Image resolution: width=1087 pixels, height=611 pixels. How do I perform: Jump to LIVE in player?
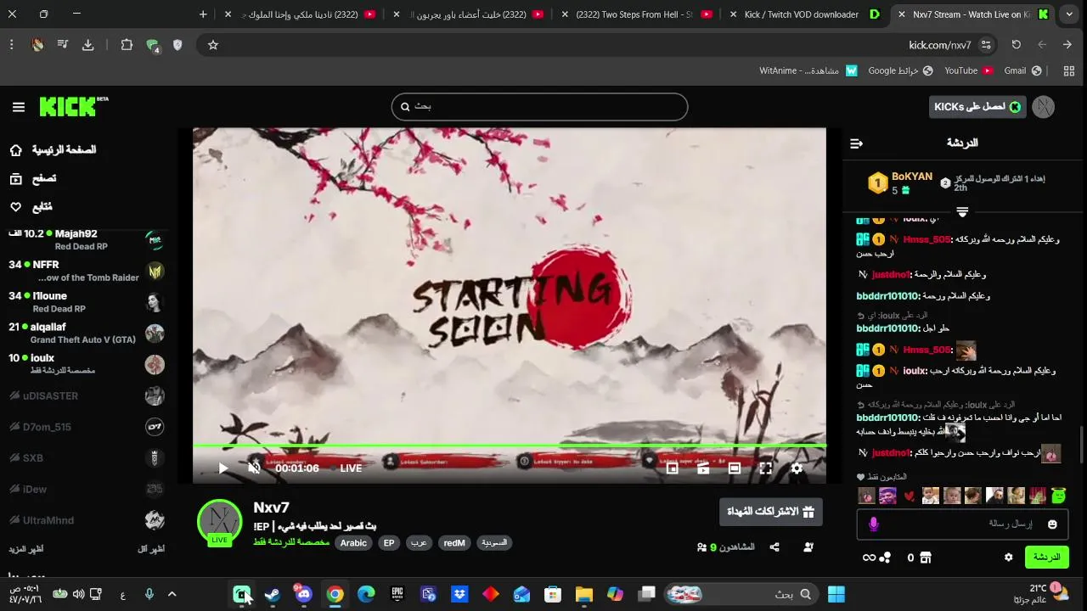[x=351, y=468]
